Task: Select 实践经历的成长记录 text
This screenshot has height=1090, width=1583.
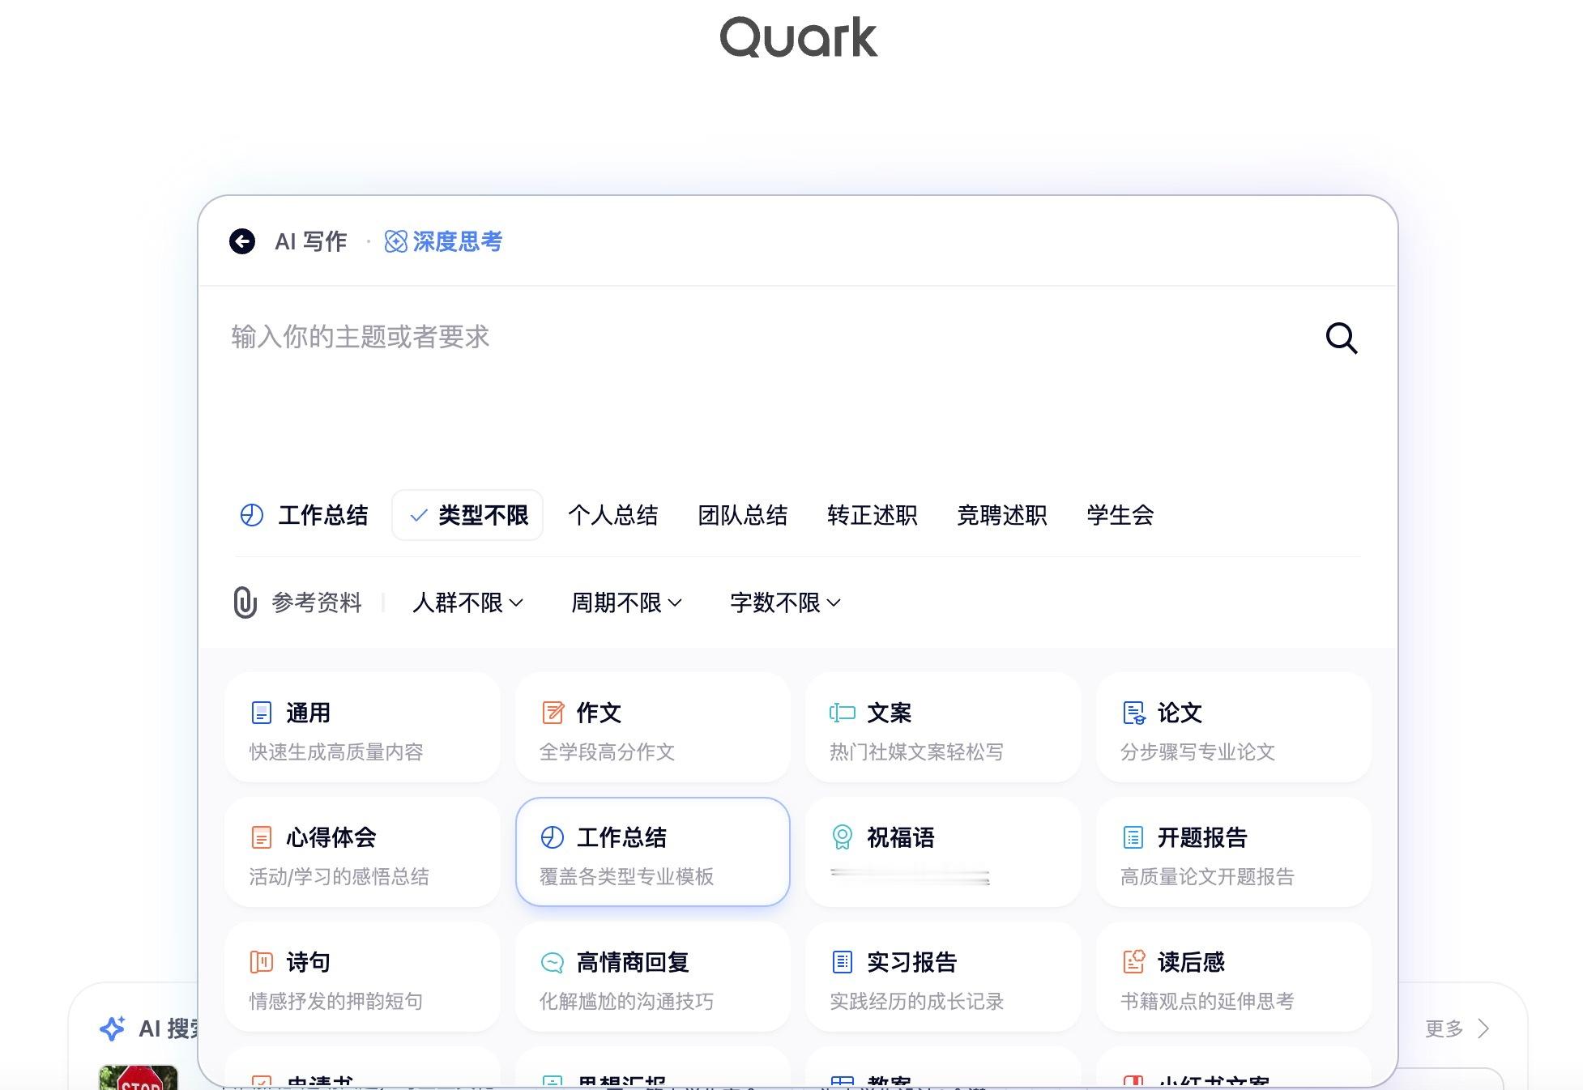Action: 917,1002
